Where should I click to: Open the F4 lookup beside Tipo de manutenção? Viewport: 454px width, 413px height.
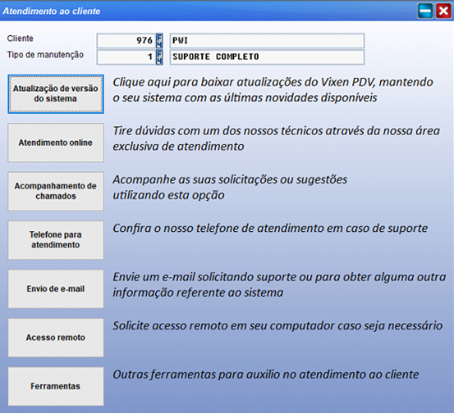(x=159, y=57)
